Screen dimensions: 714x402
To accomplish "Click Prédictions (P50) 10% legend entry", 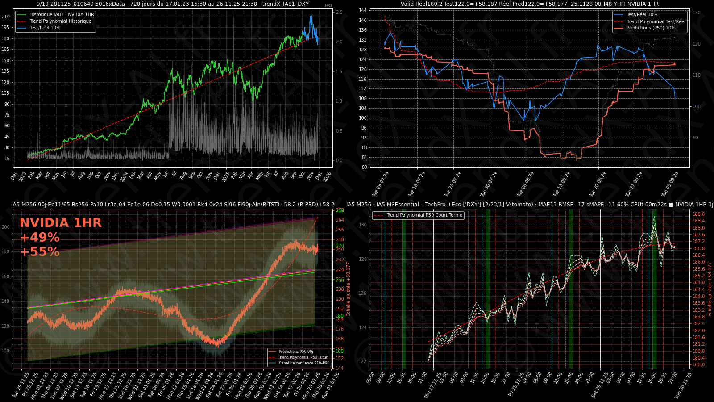I will (651, 28).
